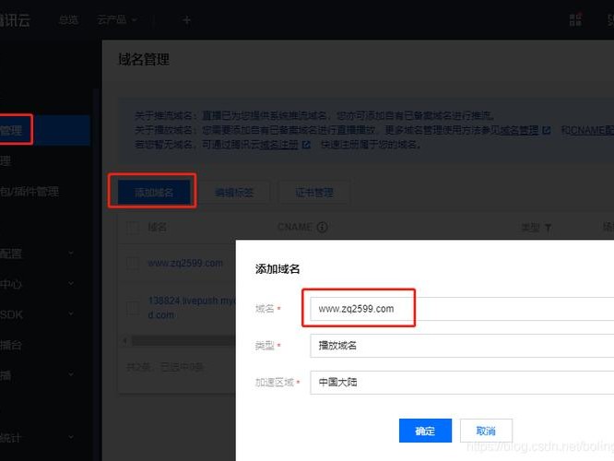Expand the 配置 sidebar section
This screenshot has height=461, width=614.
click(x=71, y=254)
